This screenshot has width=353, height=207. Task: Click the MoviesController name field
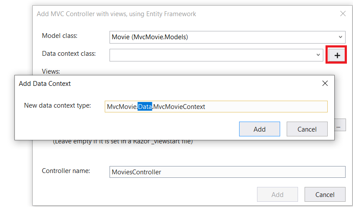click(227, 172)
